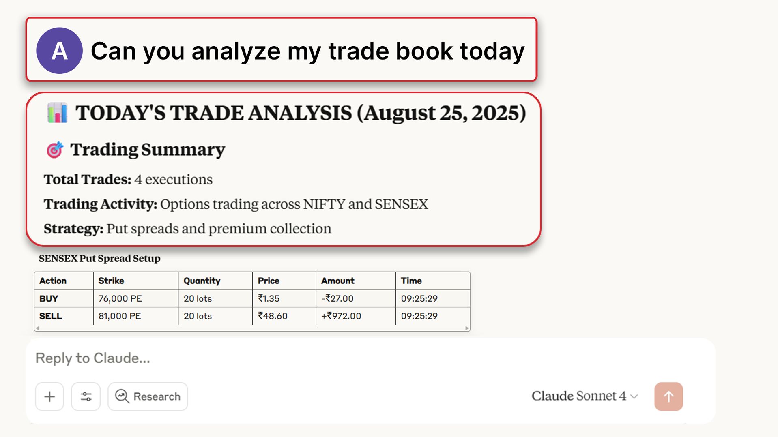The height and width of the screenshot is (437, 778).
Task: Click inside the Reply to Claude field
Action: 203,358
